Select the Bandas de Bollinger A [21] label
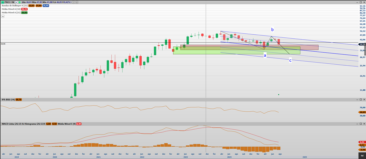 pos(14,6)
